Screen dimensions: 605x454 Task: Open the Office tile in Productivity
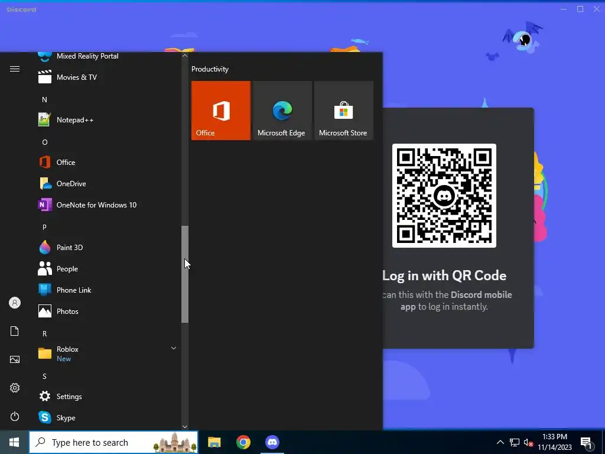click(x=221, y=111)
